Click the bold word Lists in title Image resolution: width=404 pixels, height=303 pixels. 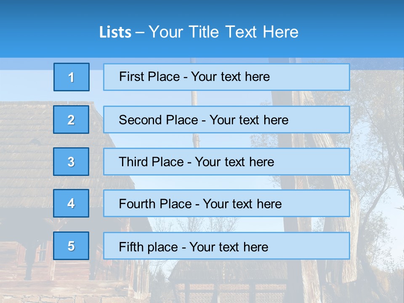[x=115, y=32]
